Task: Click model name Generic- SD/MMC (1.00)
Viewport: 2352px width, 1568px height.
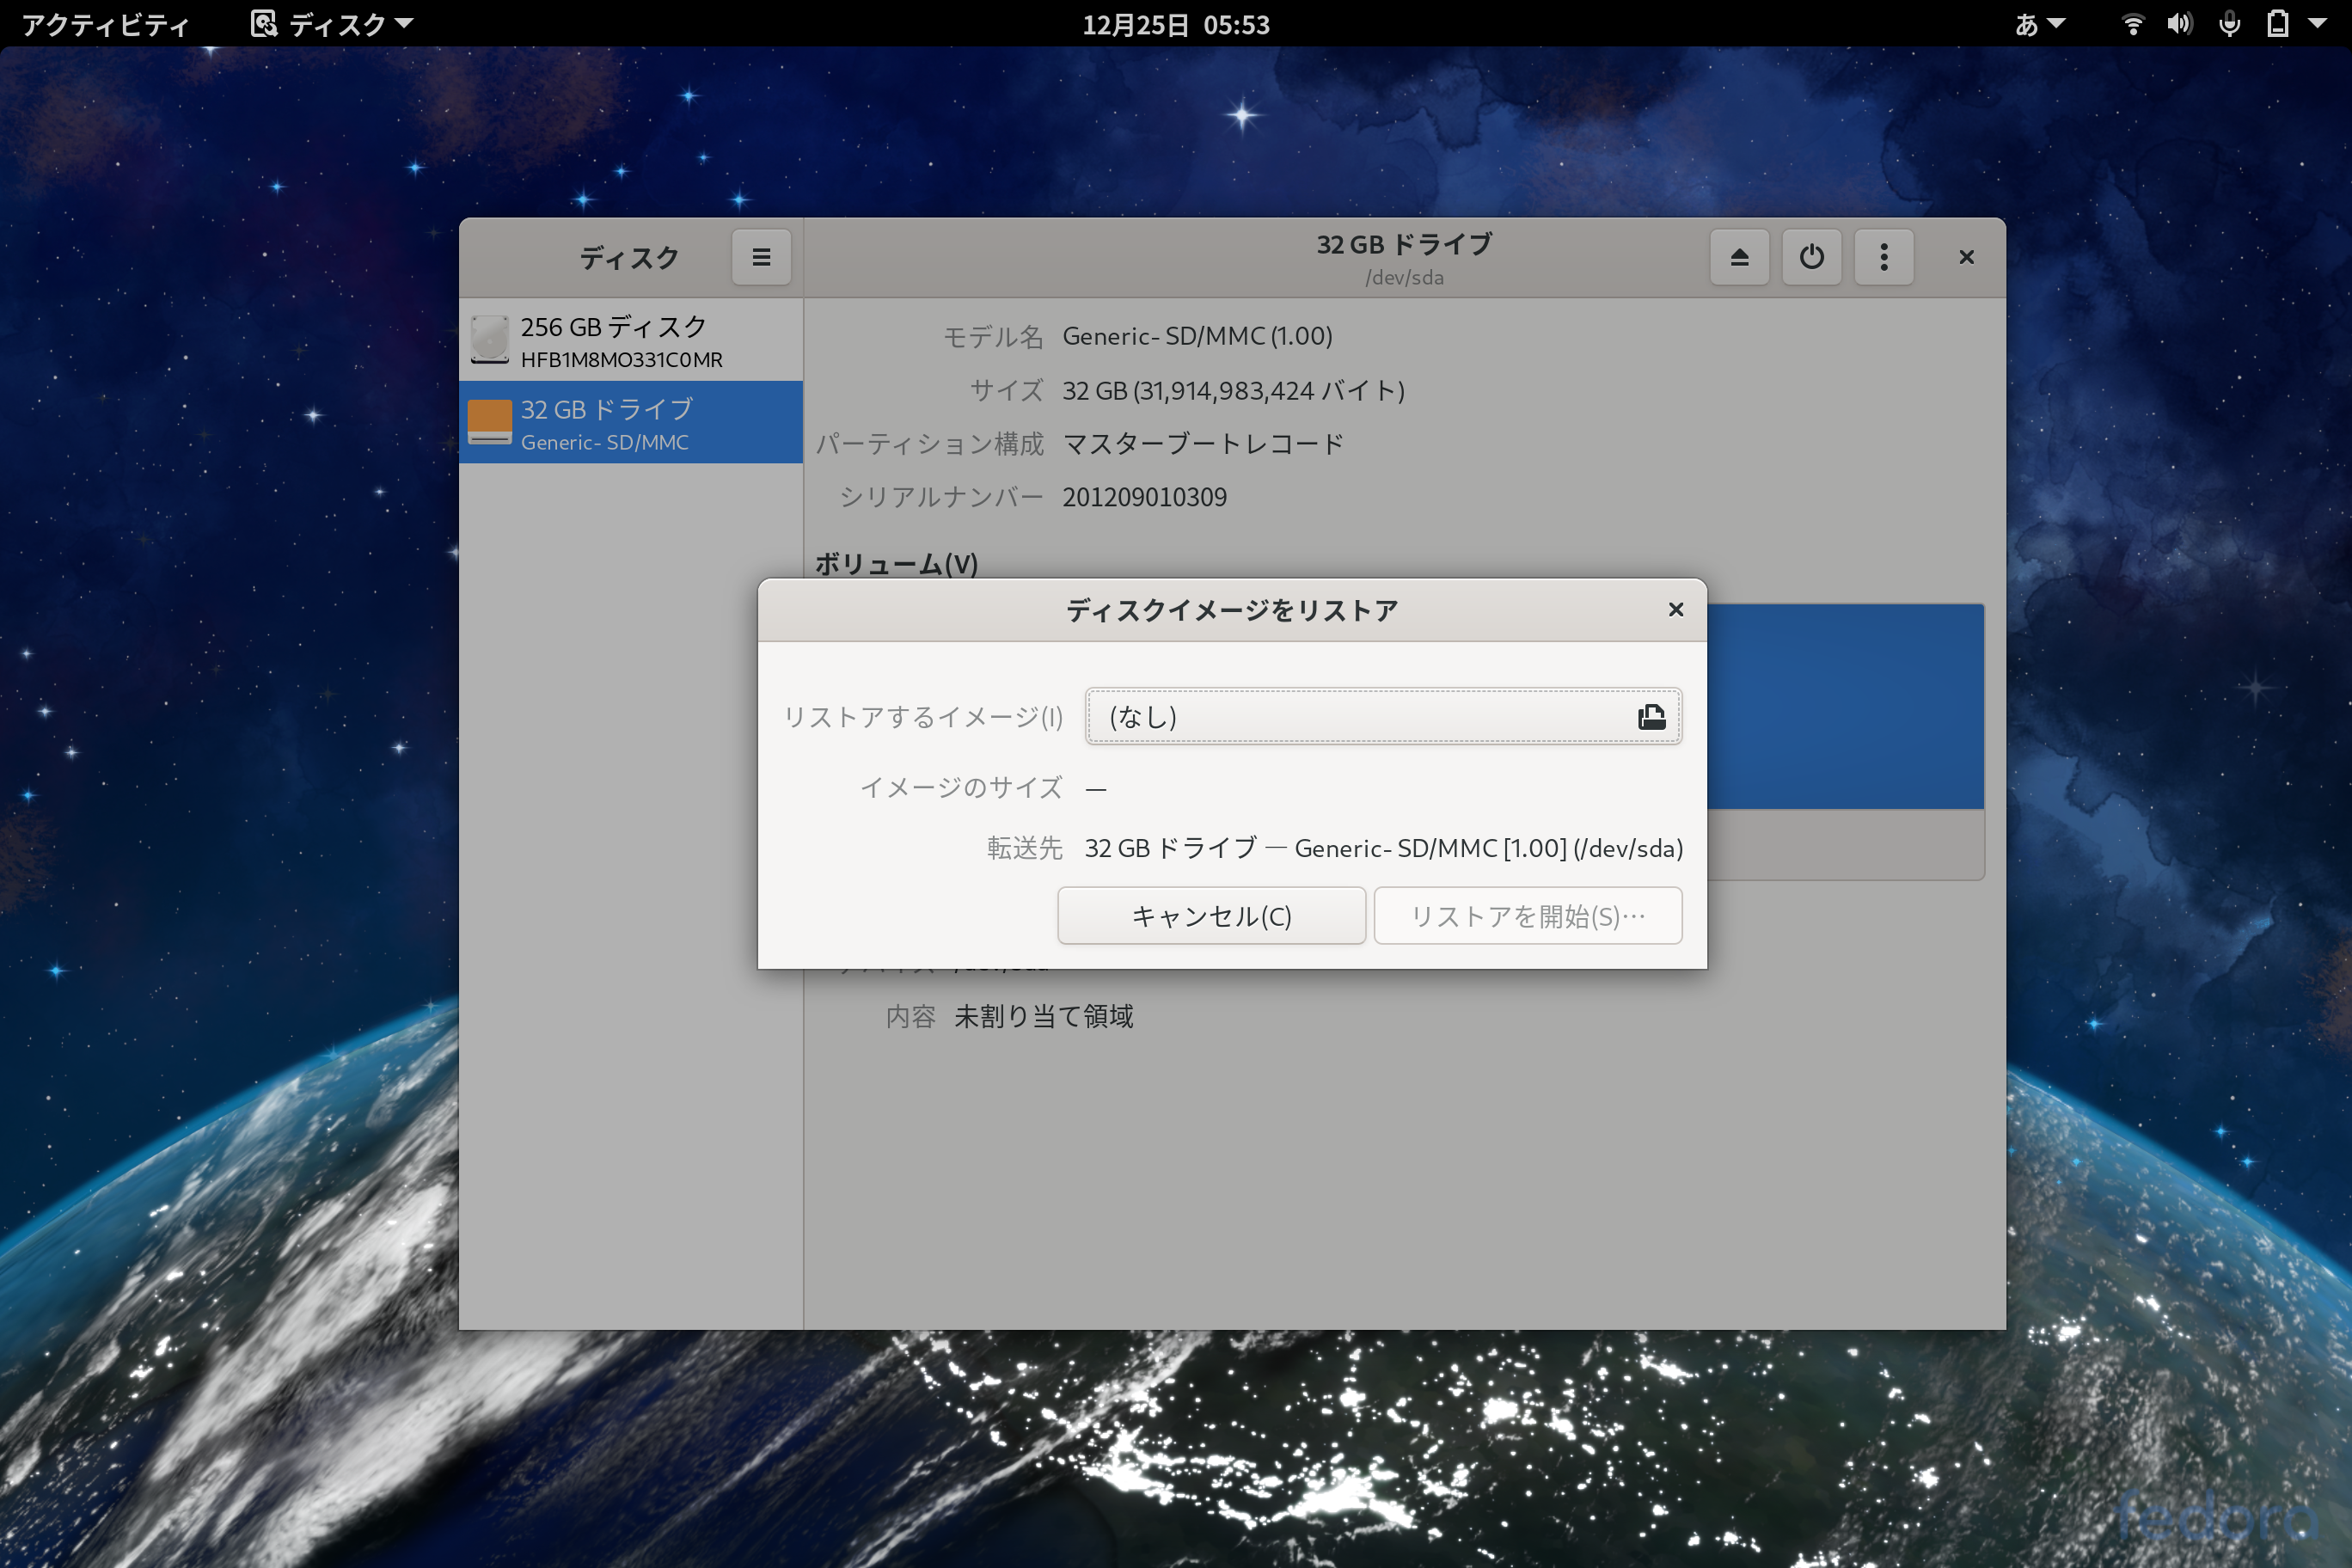Action: click(x=1197, y=336)
